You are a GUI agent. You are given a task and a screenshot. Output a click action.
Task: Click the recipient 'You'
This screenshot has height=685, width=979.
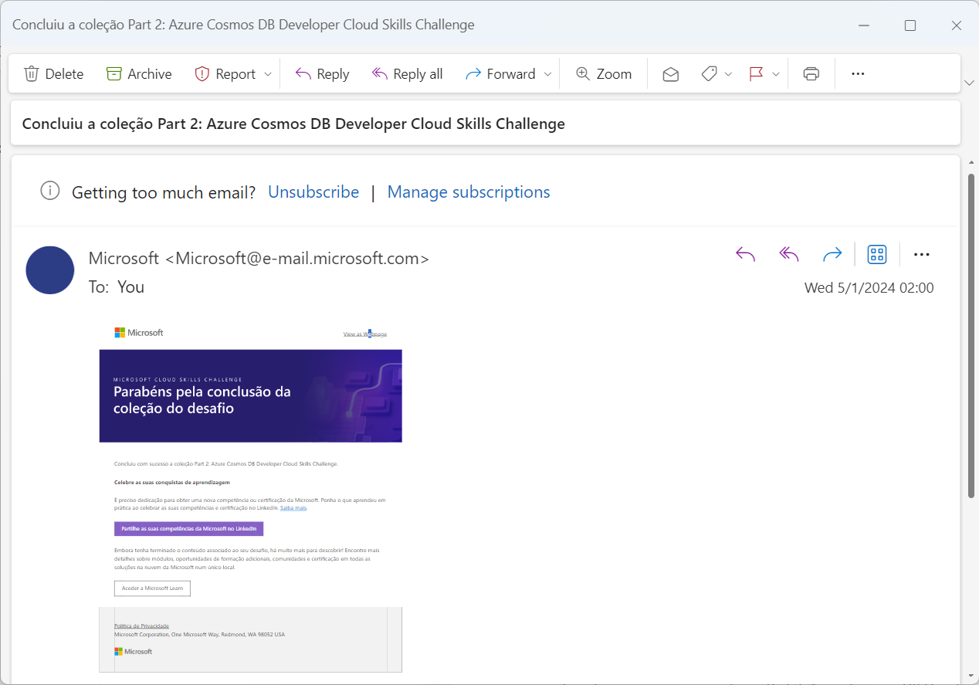(x=131, y=287)
